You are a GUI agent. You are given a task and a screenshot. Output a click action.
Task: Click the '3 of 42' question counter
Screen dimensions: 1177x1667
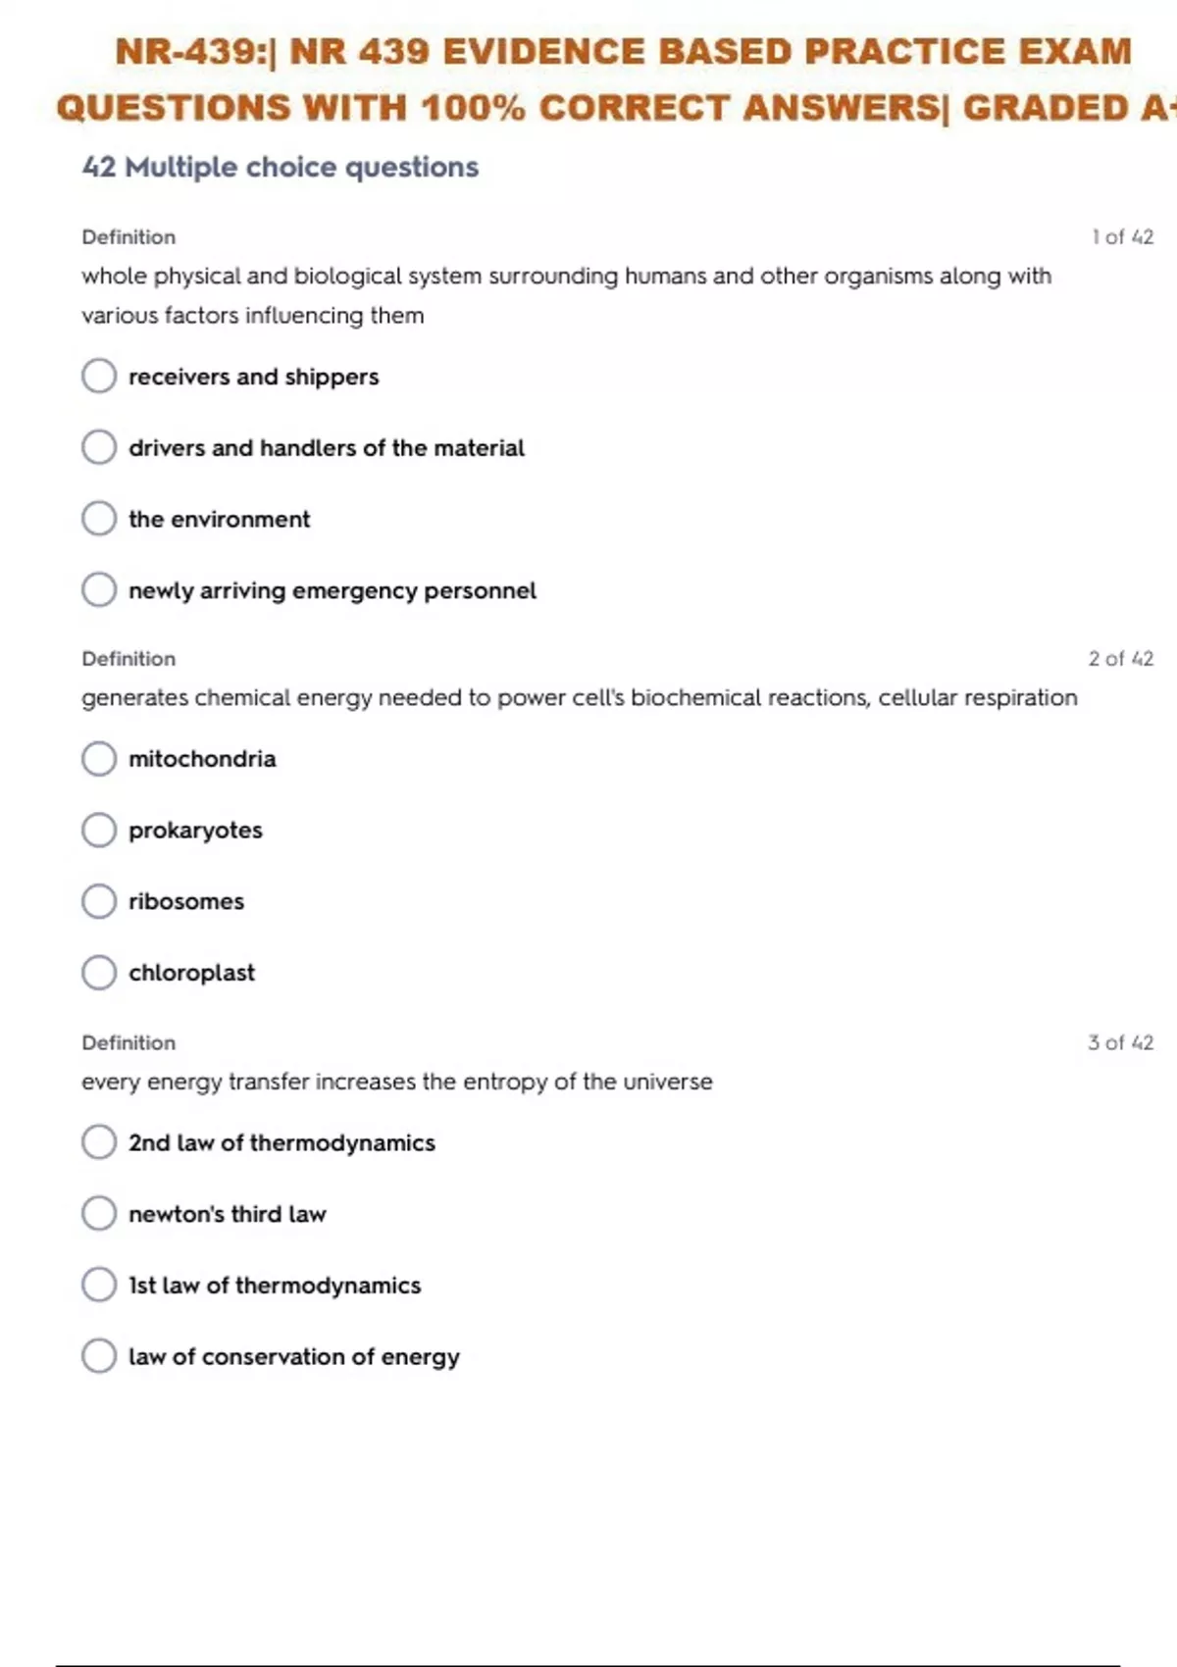(1121, 1042)
